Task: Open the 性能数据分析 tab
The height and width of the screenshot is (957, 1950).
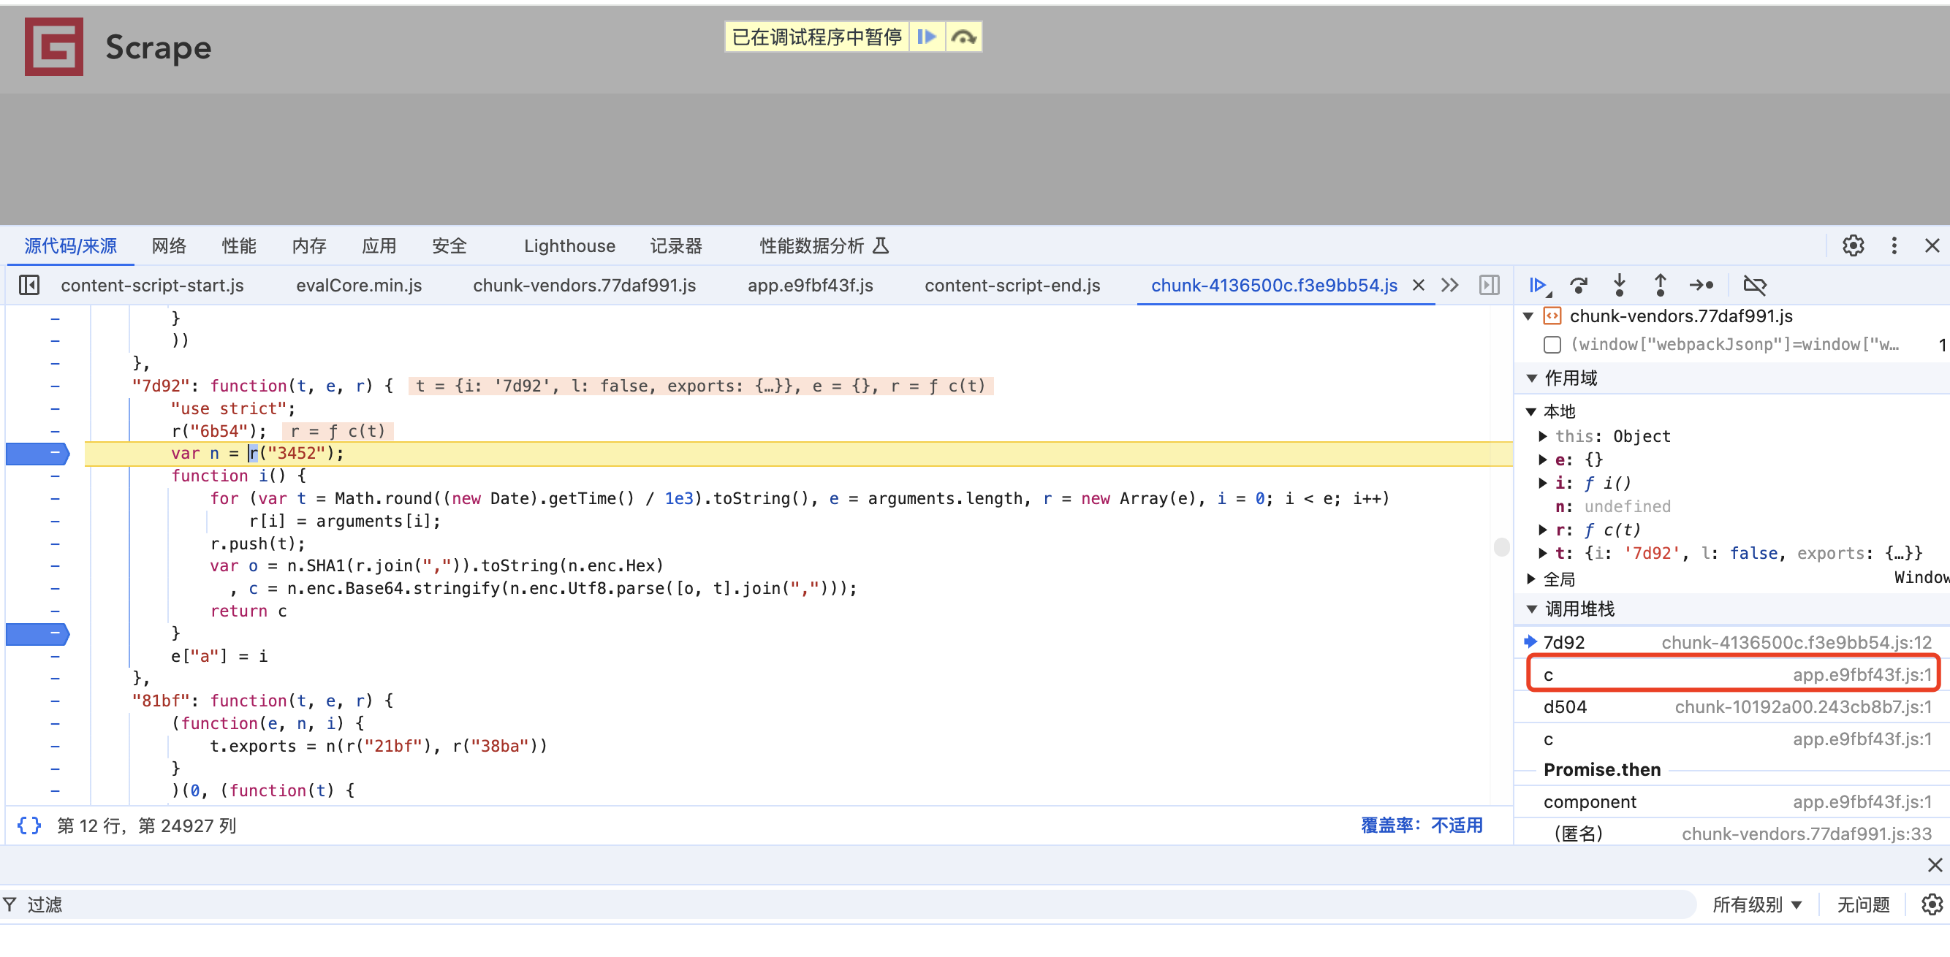Action: click(x=824, y=246)
